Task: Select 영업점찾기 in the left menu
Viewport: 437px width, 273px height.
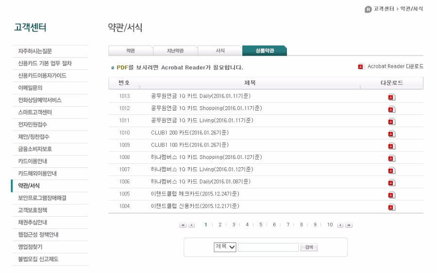Action: click(x=30, y=247)
